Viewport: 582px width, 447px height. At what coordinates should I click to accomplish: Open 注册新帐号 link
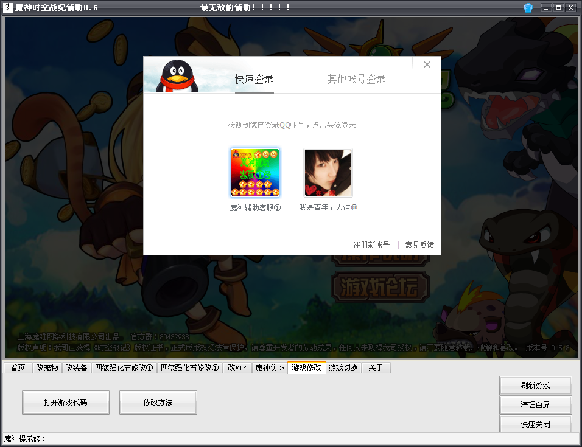(371, 244)
